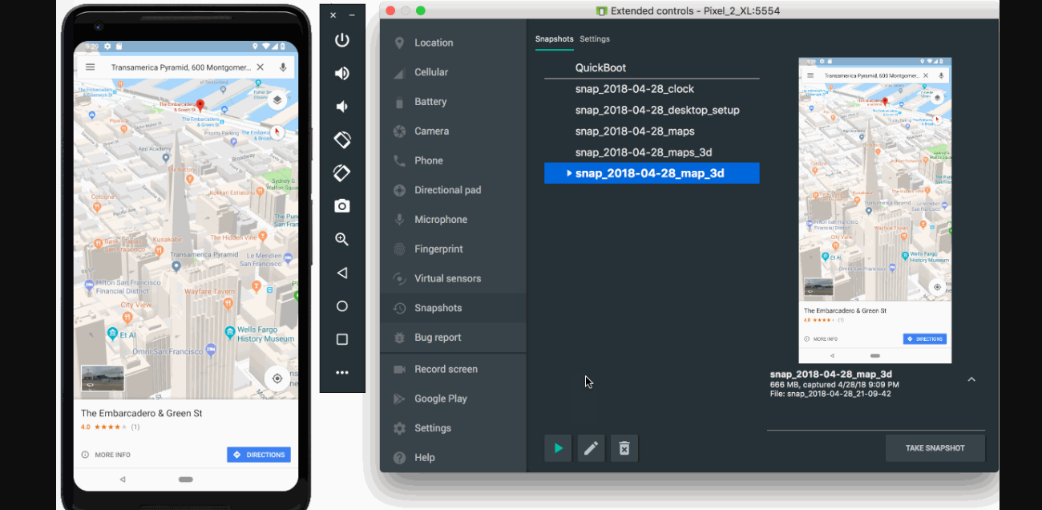Select Snapshots in the sidebar
This screenshot has height=510, width=1042.
[x=453, y=308]
